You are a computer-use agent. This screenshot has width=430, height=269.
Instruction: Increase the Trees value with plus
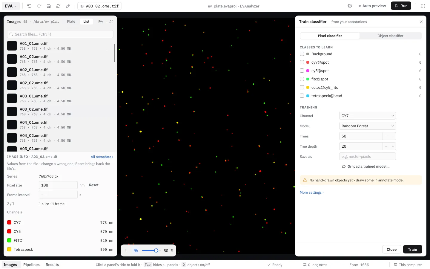393,136
